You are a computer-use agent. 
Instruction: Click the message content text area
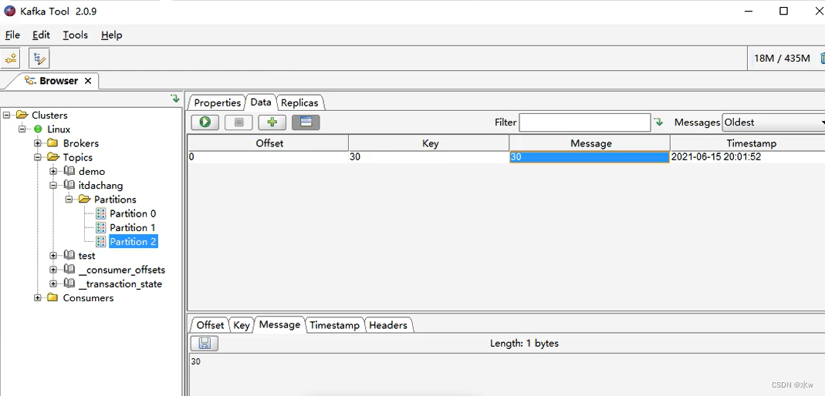[506, 374]
